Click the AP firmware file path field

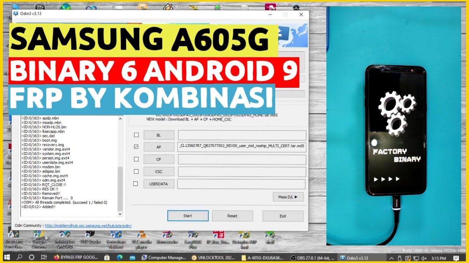242,147
